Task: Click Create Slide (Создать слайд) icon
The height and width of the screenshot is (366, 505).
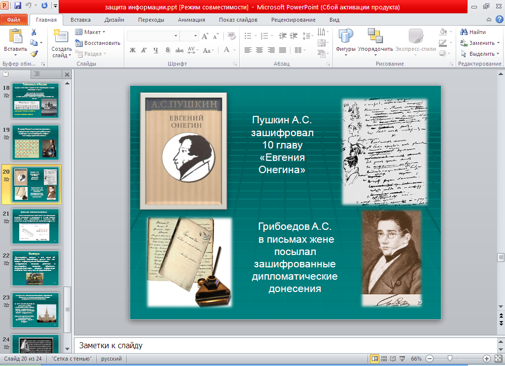Action: 61,36
